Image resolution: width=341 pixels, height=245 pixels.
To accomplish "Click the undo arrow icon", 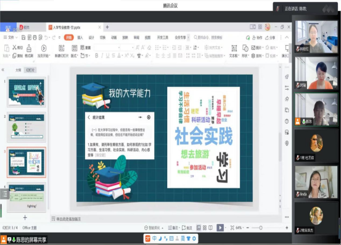I will click(x=46, y=38).
